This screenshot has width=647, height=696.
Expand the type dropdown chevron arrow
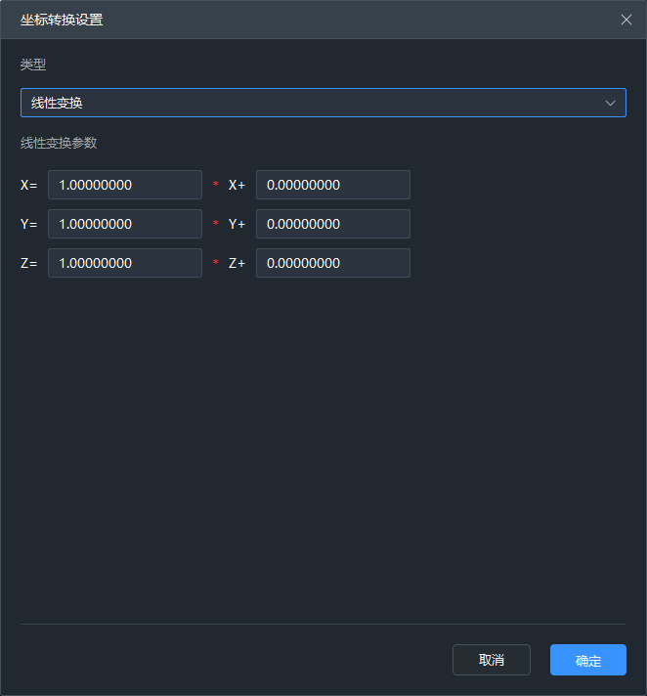611,103
